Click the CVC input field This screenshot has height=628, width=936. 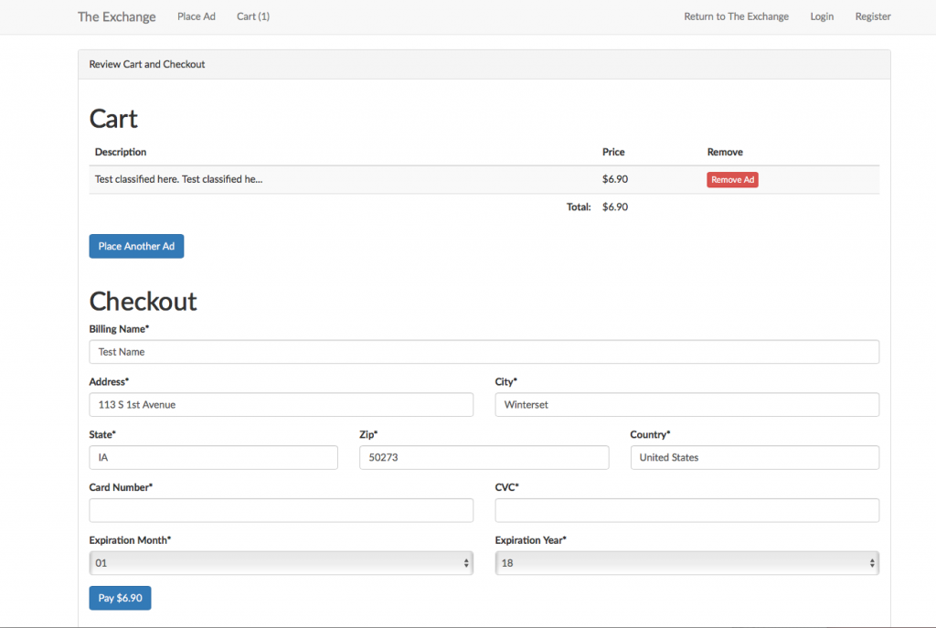[x=687, y=510]
